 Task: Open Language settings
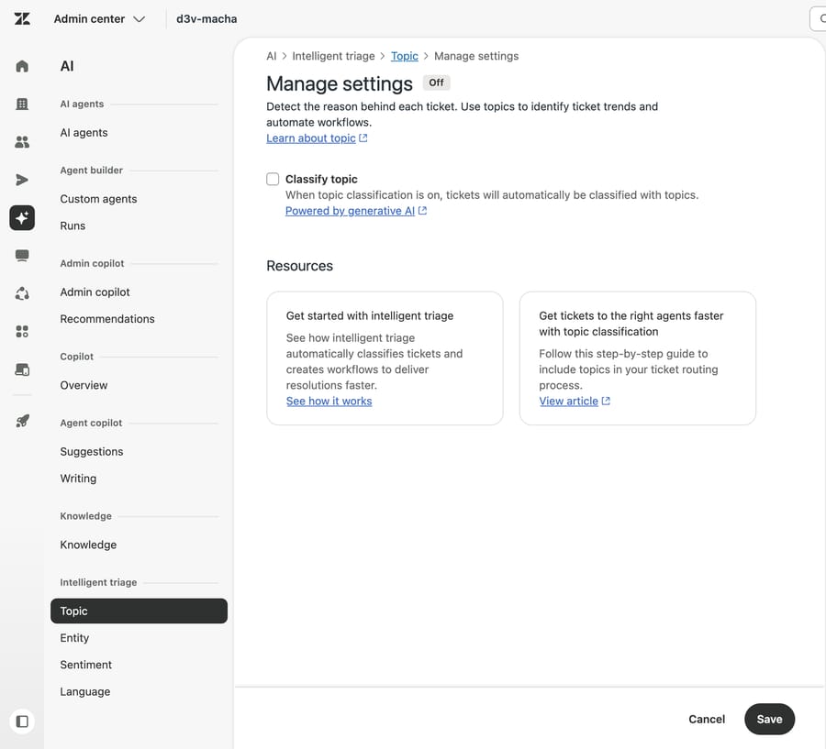pyautogui.click(x=84, y=691)
